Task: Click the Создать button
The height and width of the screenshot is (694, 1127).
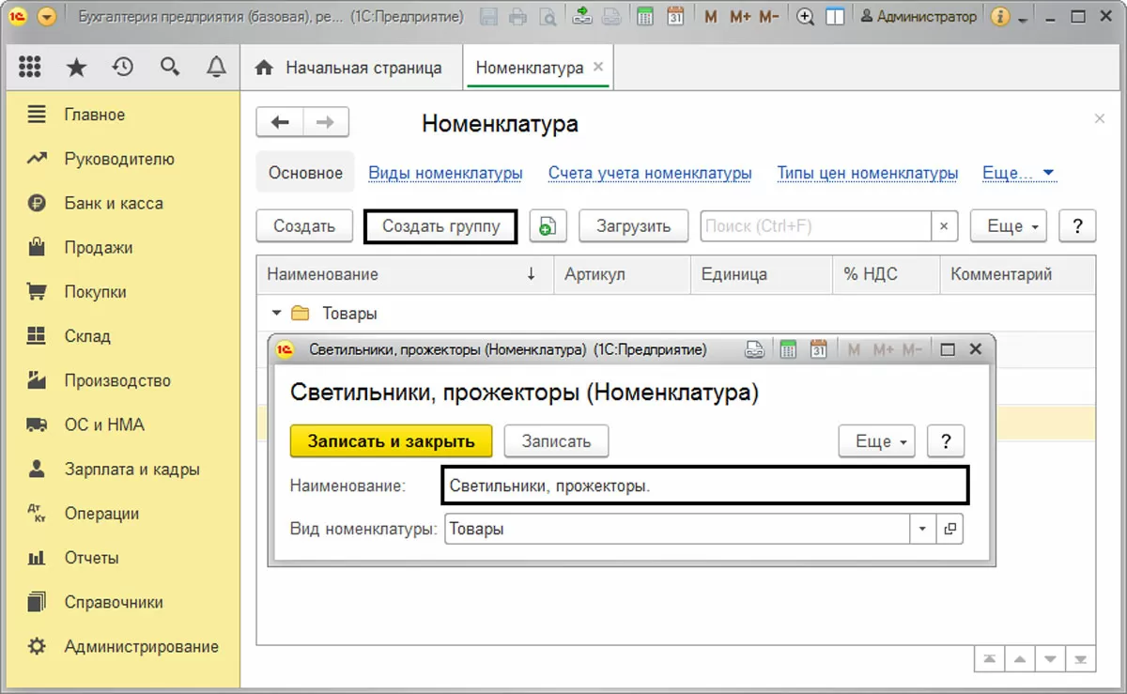Action: 304,226
